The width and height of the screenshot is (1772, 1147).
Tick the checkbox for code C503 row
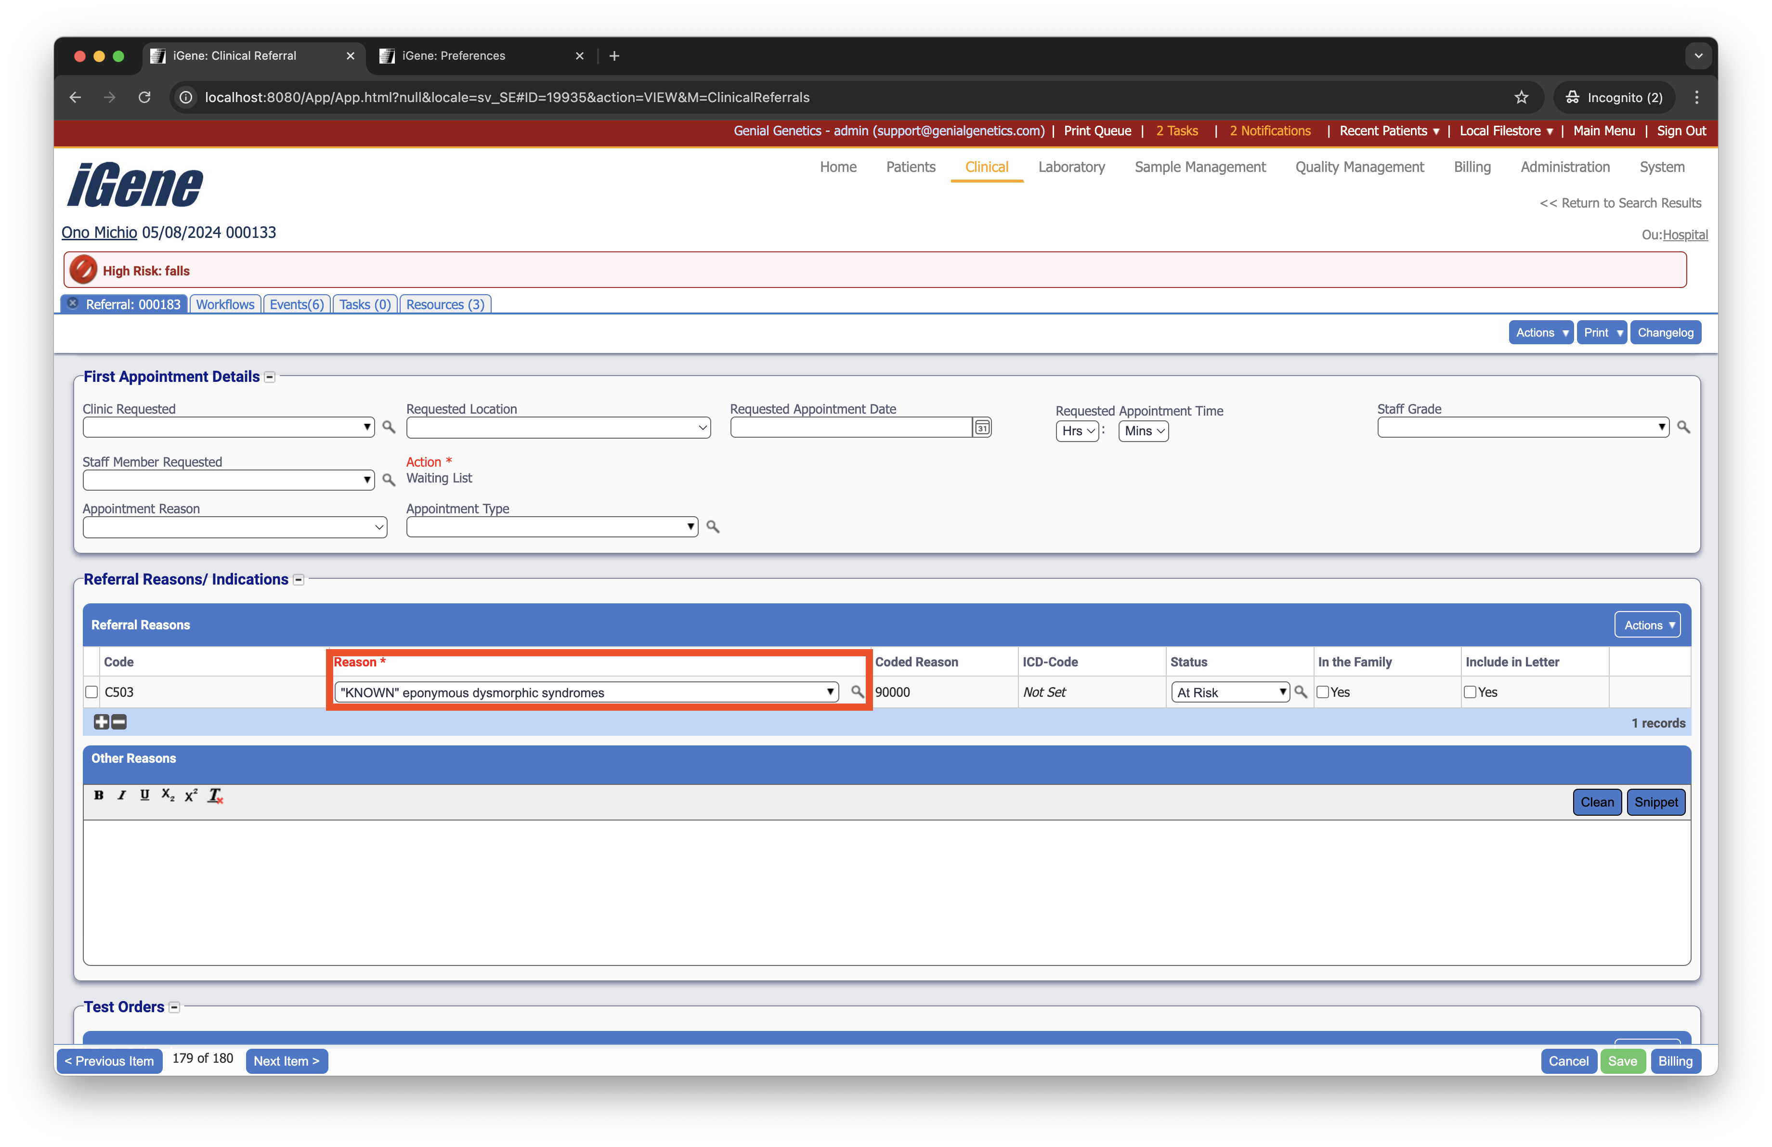(x=91, y=692)
